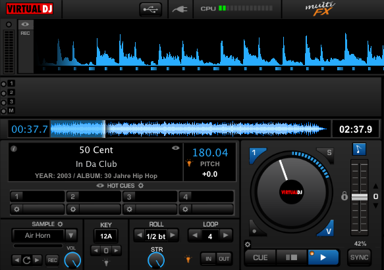Click the orange lamp icon left of IN button
384x270 pixels.
click(188, 259)
